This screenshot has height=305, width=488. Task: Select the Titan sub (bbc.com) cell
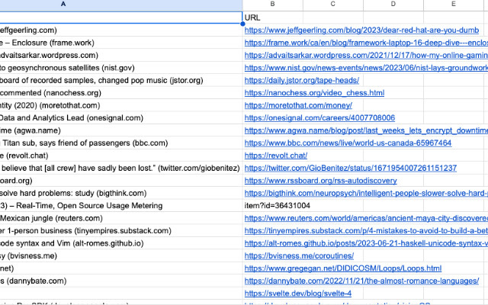point(121,143)
